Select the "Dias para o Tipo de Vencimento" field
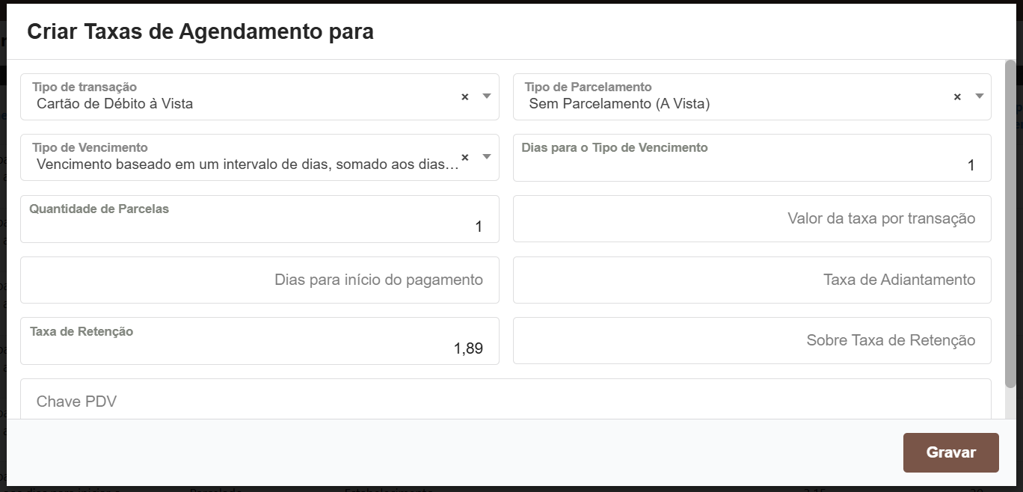This screenshot has height=492, width=1023. (752, 164)
